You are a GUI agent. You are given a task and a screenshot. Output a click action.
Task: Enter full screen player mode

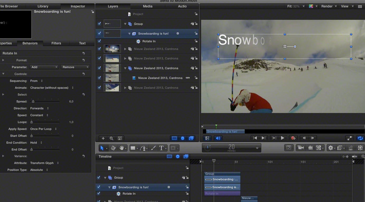coord(349,138)
